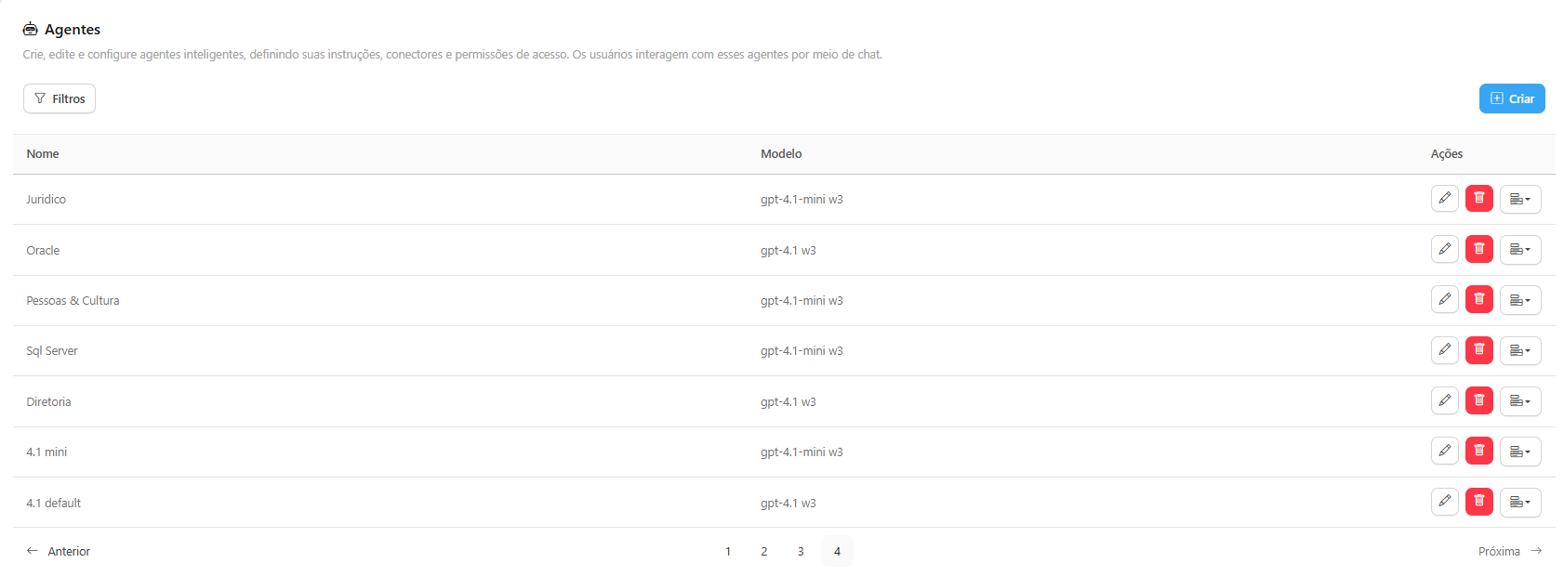Screen dimensions: 1564x576
Task: Click the Próxima next page link
Action: [1509, 552]
